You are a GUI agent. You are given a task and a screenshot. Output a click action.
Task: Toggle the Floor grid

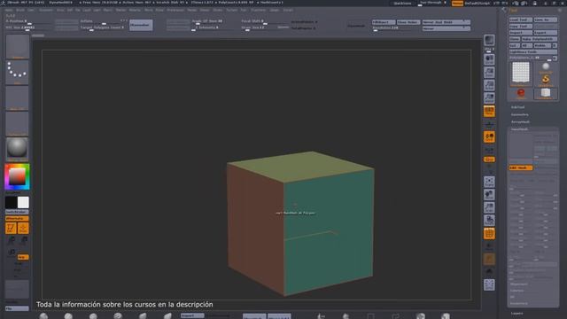[489, 124]
